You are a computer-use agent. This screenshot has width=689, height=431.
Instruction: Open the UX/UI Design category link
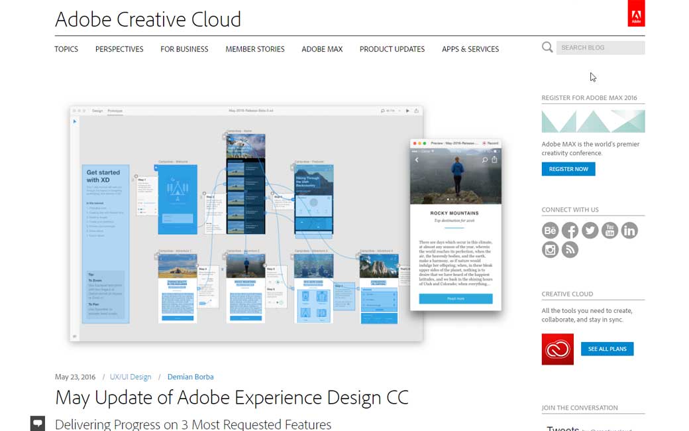[131, 377]
